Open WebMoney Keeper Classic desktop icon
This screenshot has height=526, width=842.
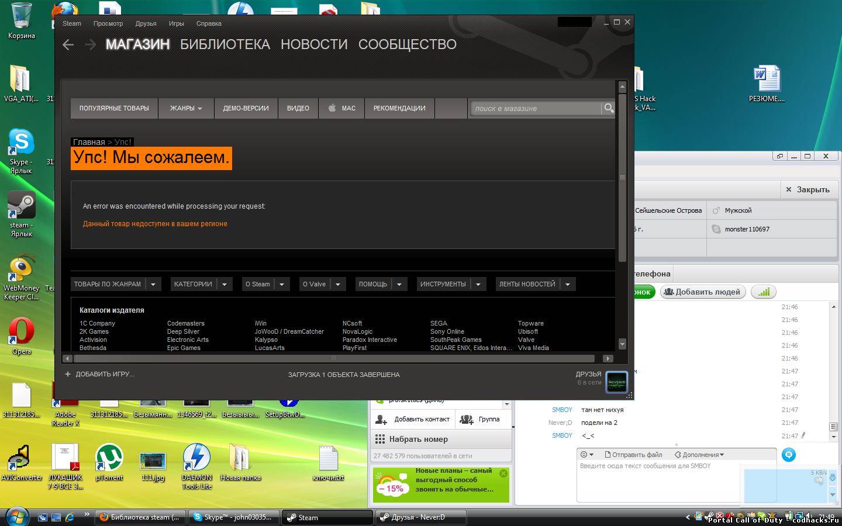click(22, 277)
